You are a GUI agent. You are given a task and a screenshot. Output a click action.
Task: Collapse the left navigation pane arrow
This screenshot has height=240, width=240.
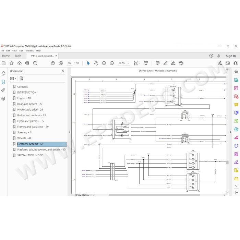(x=70, y=132)
